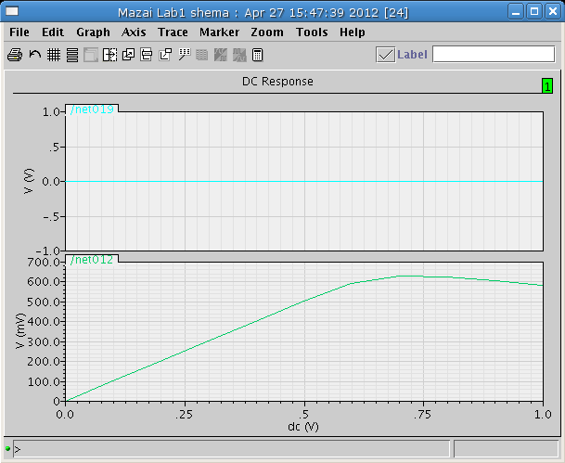
Task: Select the /net012 trace label
Action: (92, 259)
